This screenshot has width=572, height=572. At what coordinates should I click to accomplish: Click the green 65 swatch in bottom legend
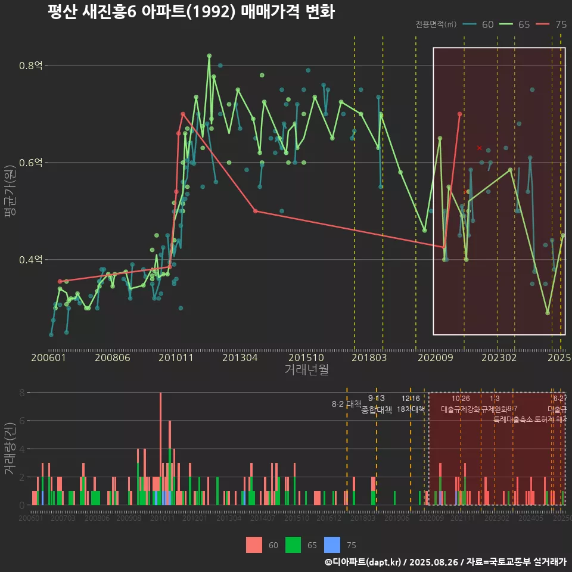point(293,545)
